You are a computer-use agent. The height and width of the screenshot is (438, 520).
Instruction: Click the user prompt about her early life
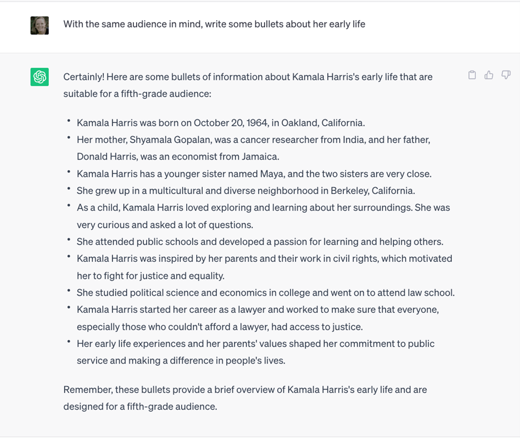[x=214, y=24]
